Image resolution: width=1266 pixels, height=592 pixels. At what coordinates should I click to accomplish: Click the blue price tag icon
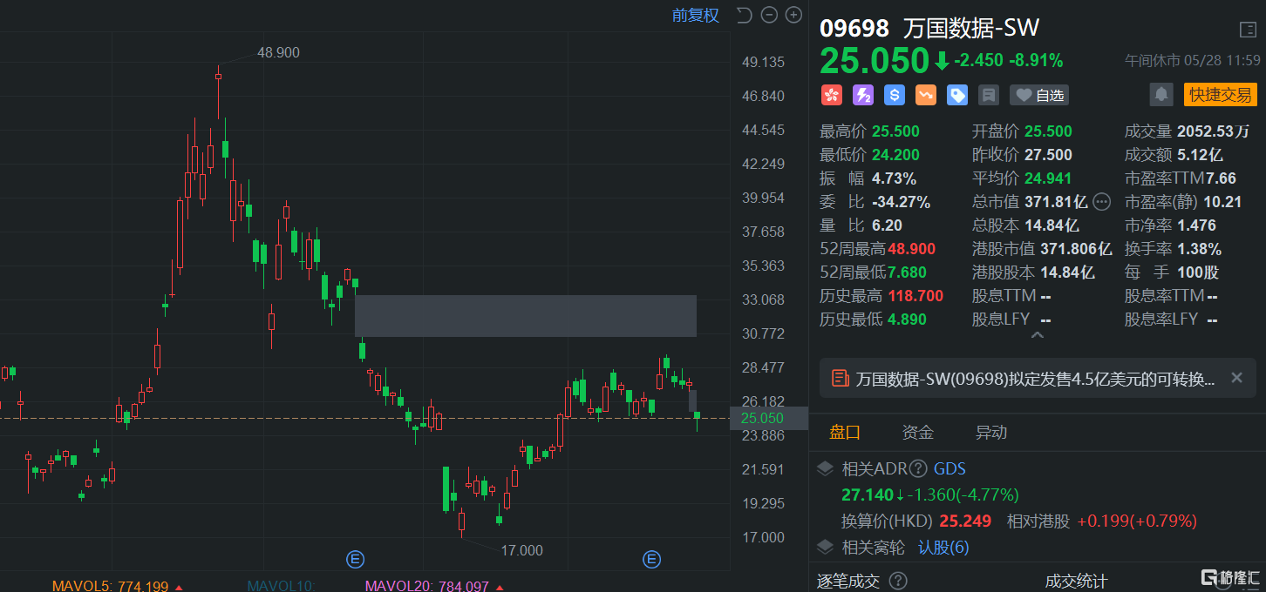coord(957,95)
